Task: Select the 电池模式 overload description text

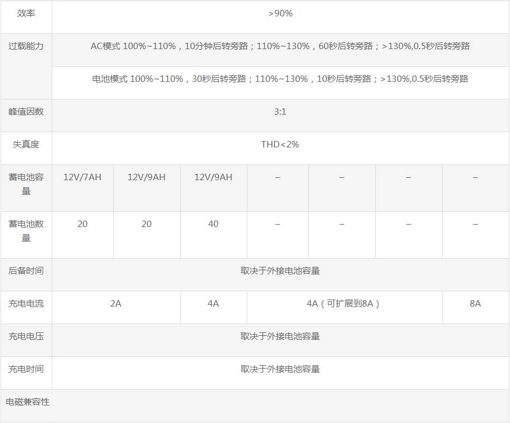Action: [x=280, y=78]
